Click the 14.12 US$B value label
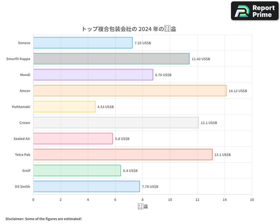The width and height of the screenshot is (280, 224). coord(238,91)
